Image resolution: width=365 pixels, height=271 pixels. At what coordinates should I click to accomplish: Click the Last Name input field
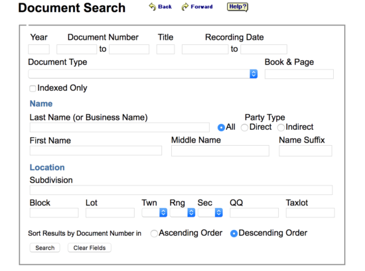[119, 127]
